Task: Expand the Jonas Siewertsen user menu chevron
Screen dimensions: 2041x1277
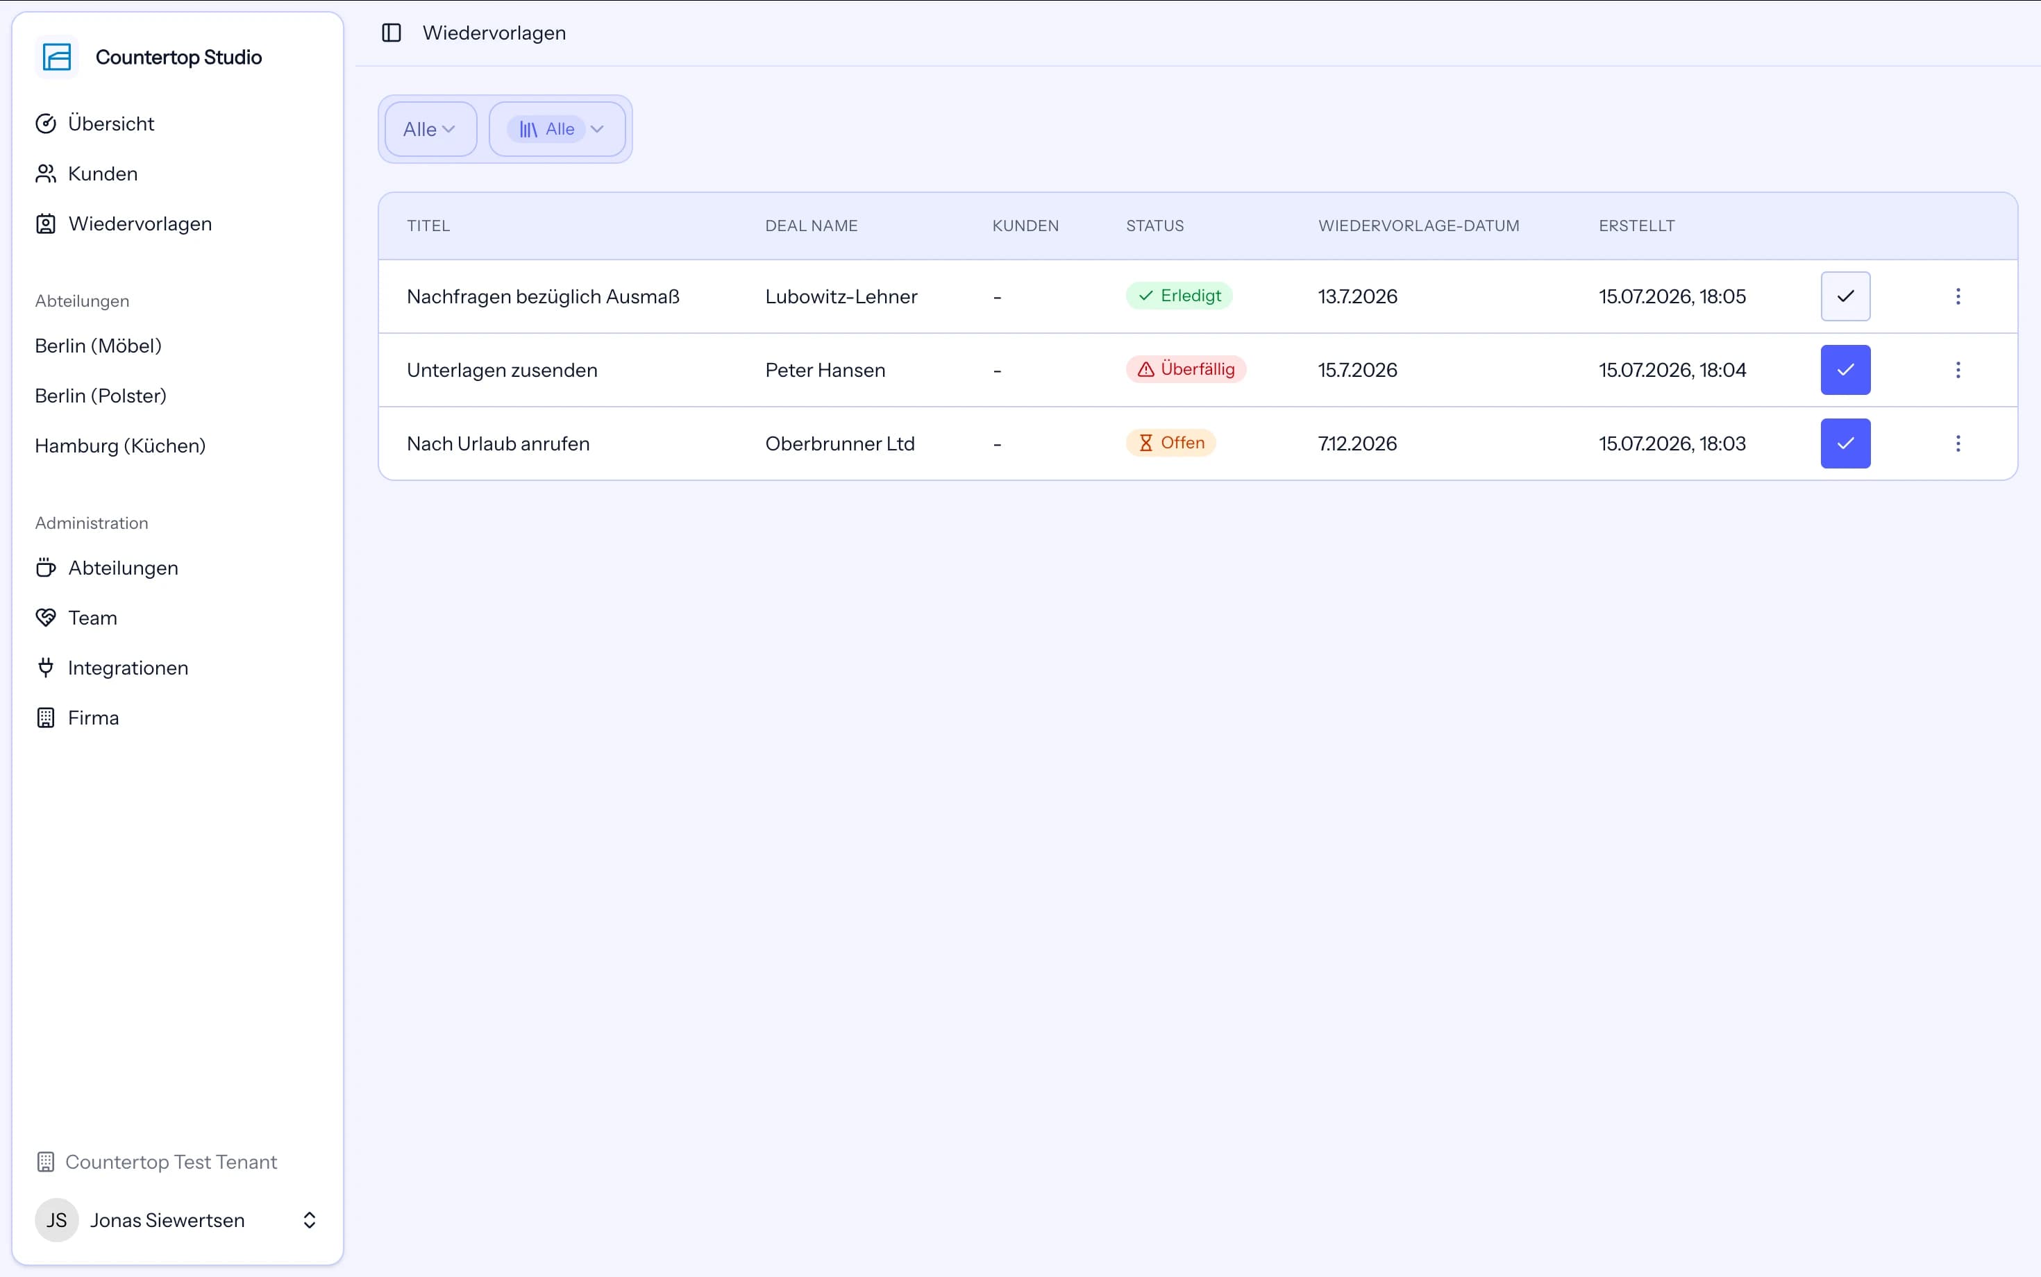Action: pyautogui.click(x=309, y=1220)
